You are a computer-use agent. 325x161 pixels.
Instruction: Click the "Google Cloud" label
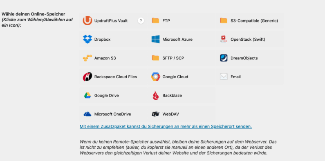point(175,77)
